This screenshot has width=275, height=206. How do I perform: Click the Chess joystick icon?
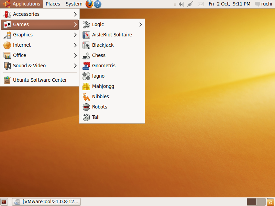86,56
